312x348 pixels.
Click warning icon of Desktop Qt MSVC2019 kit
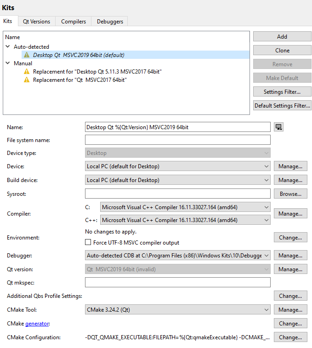pos(27,55)
